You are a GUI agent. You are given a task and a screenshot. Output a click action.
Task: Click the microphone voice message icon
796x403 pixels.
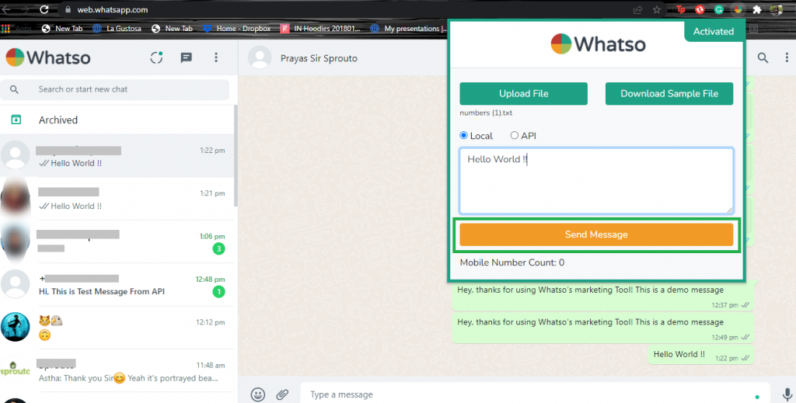point(787,394)
